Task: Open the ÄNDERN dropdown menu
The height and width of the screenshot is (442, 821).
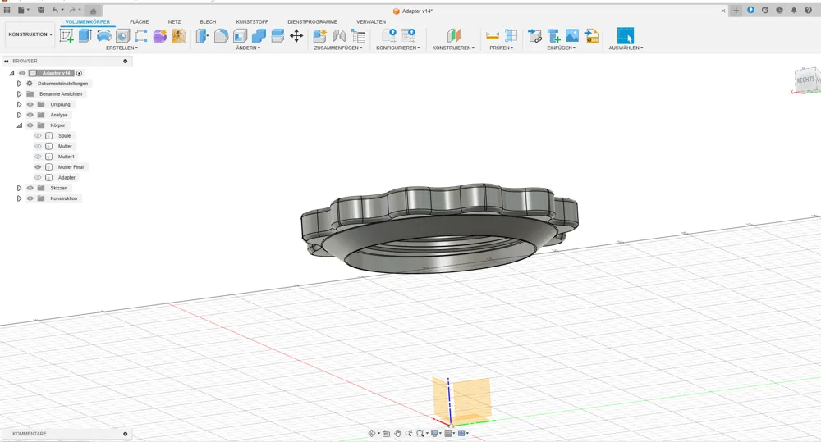Action: [x=248, y=48]
